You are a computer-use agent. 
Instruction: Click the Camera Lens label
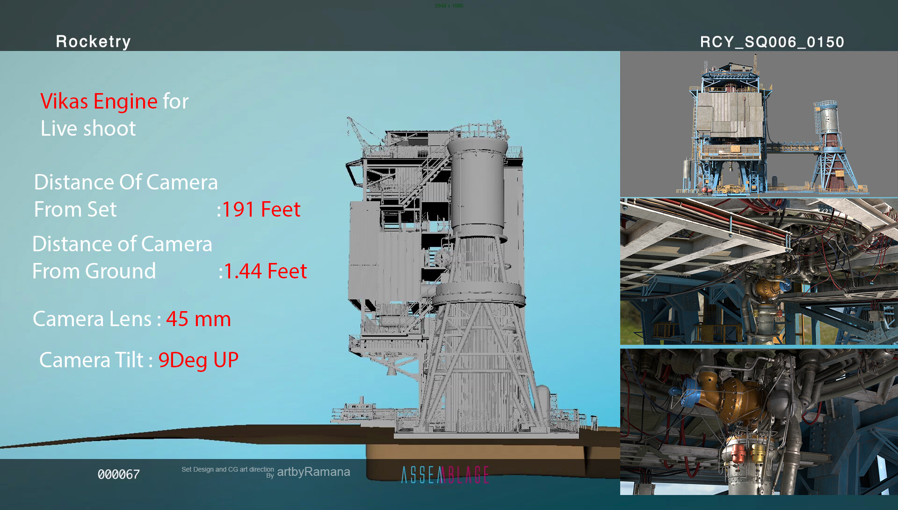(92, 319)
